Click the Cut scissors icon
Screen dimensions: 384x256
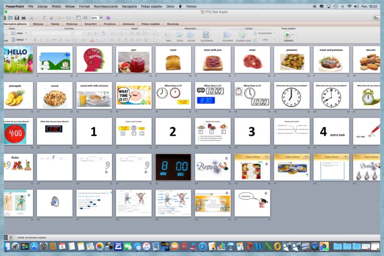(32, 18)
